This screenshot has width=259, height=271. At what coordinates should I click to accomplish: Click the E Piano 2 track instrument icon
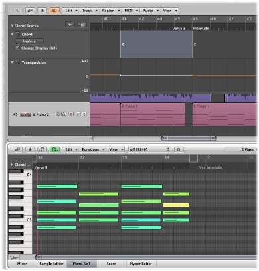(x=25, y=114)
